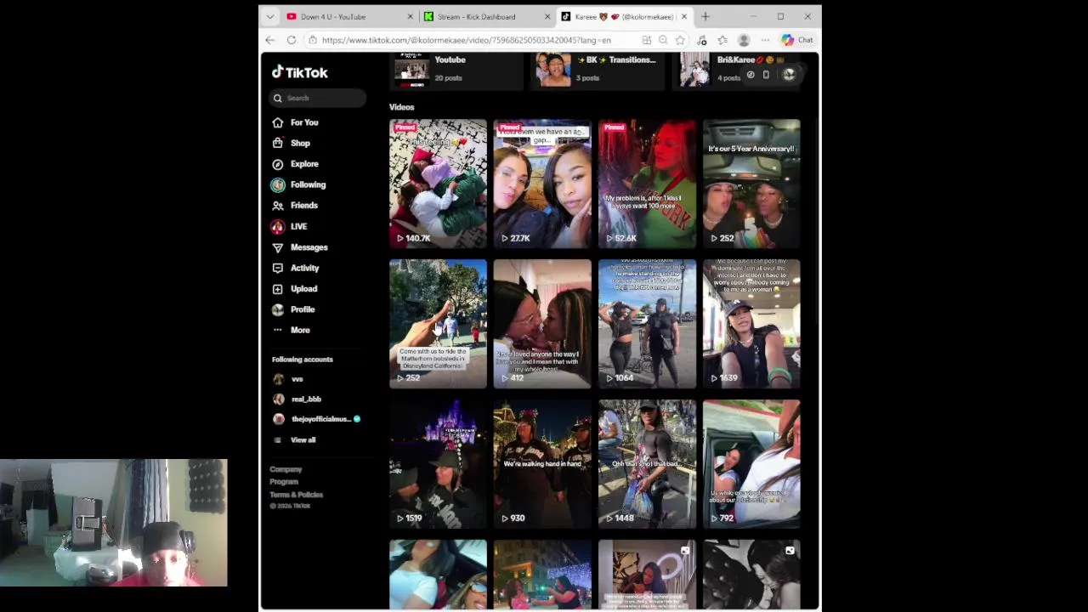
Task: Open the Youtube playlist with 20 posts
Action: coord(456,70)
